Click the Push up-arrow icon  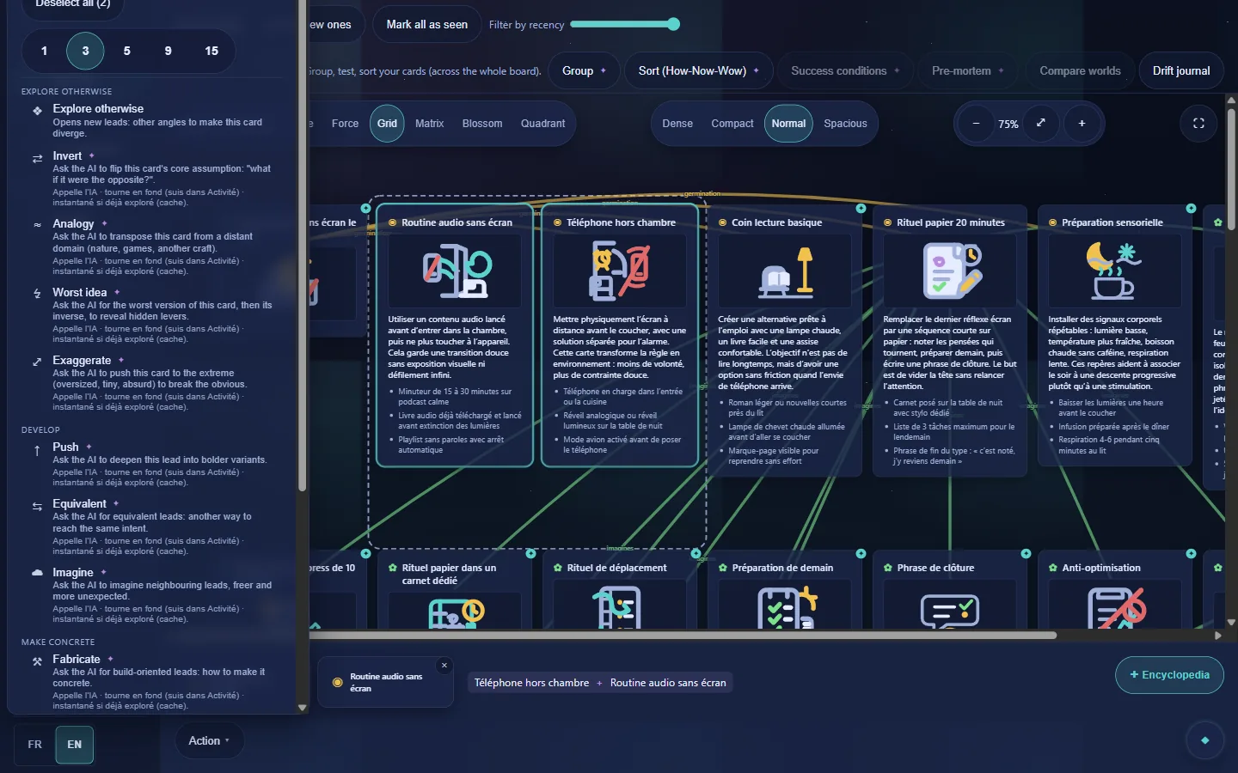37,450
